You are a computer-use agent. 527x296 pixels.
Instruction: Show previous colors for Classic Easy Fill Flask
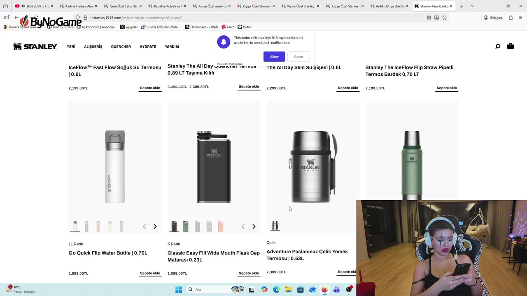coord(243,227)
